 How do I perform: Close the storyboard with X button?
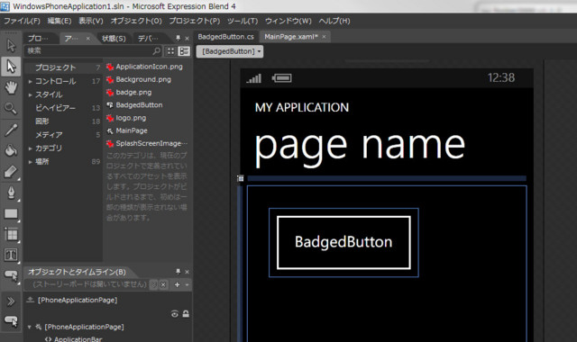coord(163,284)
